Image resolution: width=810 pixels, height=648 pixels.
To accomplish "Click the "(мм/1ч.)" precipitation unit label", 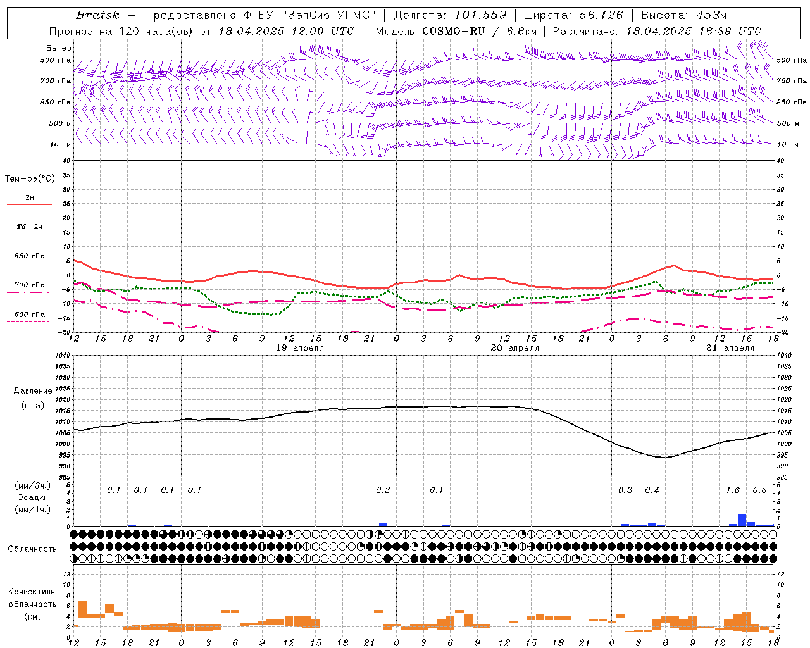I will pyautogui.click(x=33, y=509).
